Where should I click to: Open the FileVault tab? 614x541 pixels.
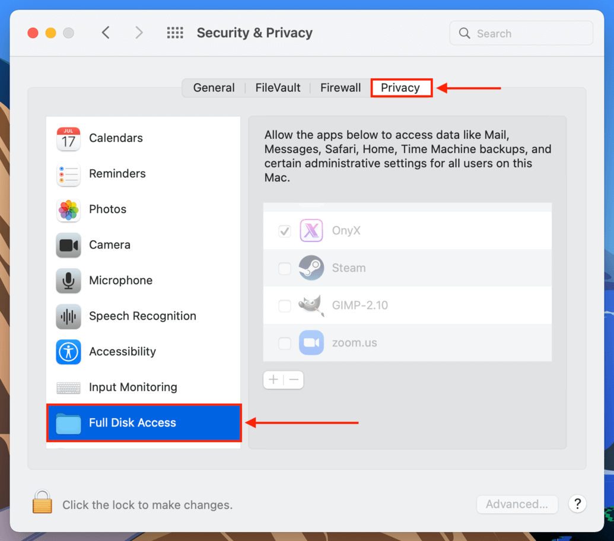click(278, 88)
